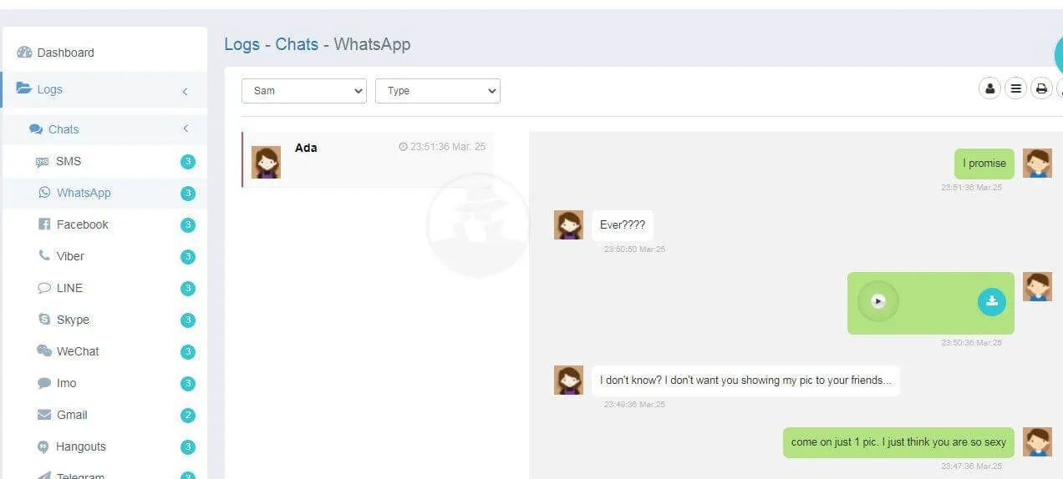Click the Logs breadcrumb link
Image resolution: width=1063 pixels, height=479 pixels.
click(x=242, y=44)
